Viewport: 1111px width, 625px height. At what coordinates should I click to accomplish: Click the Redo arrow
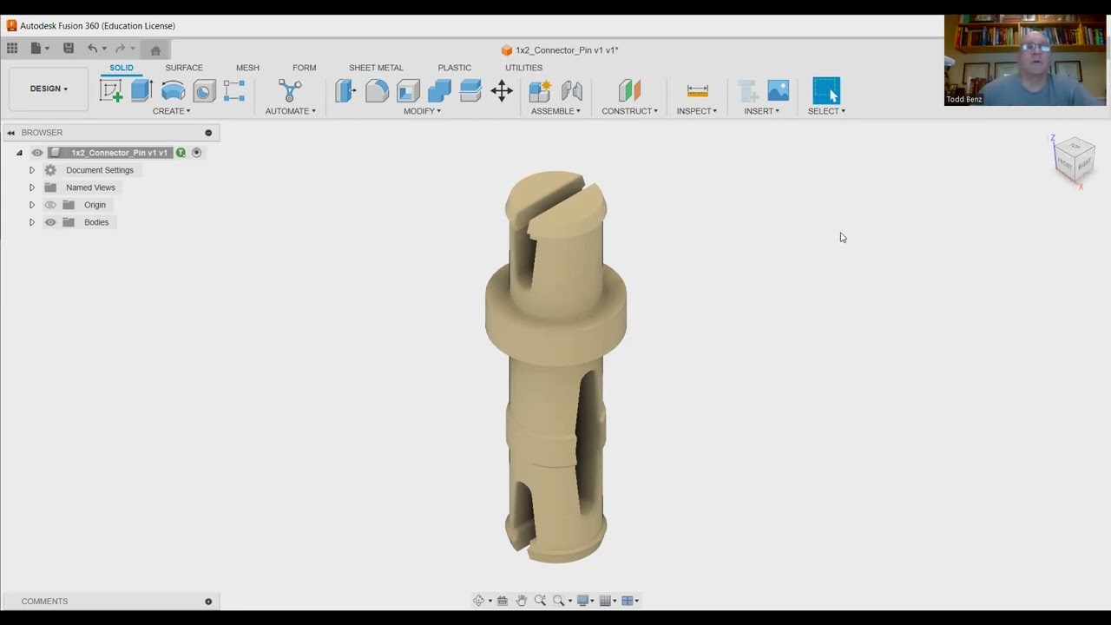pos(121,49)
